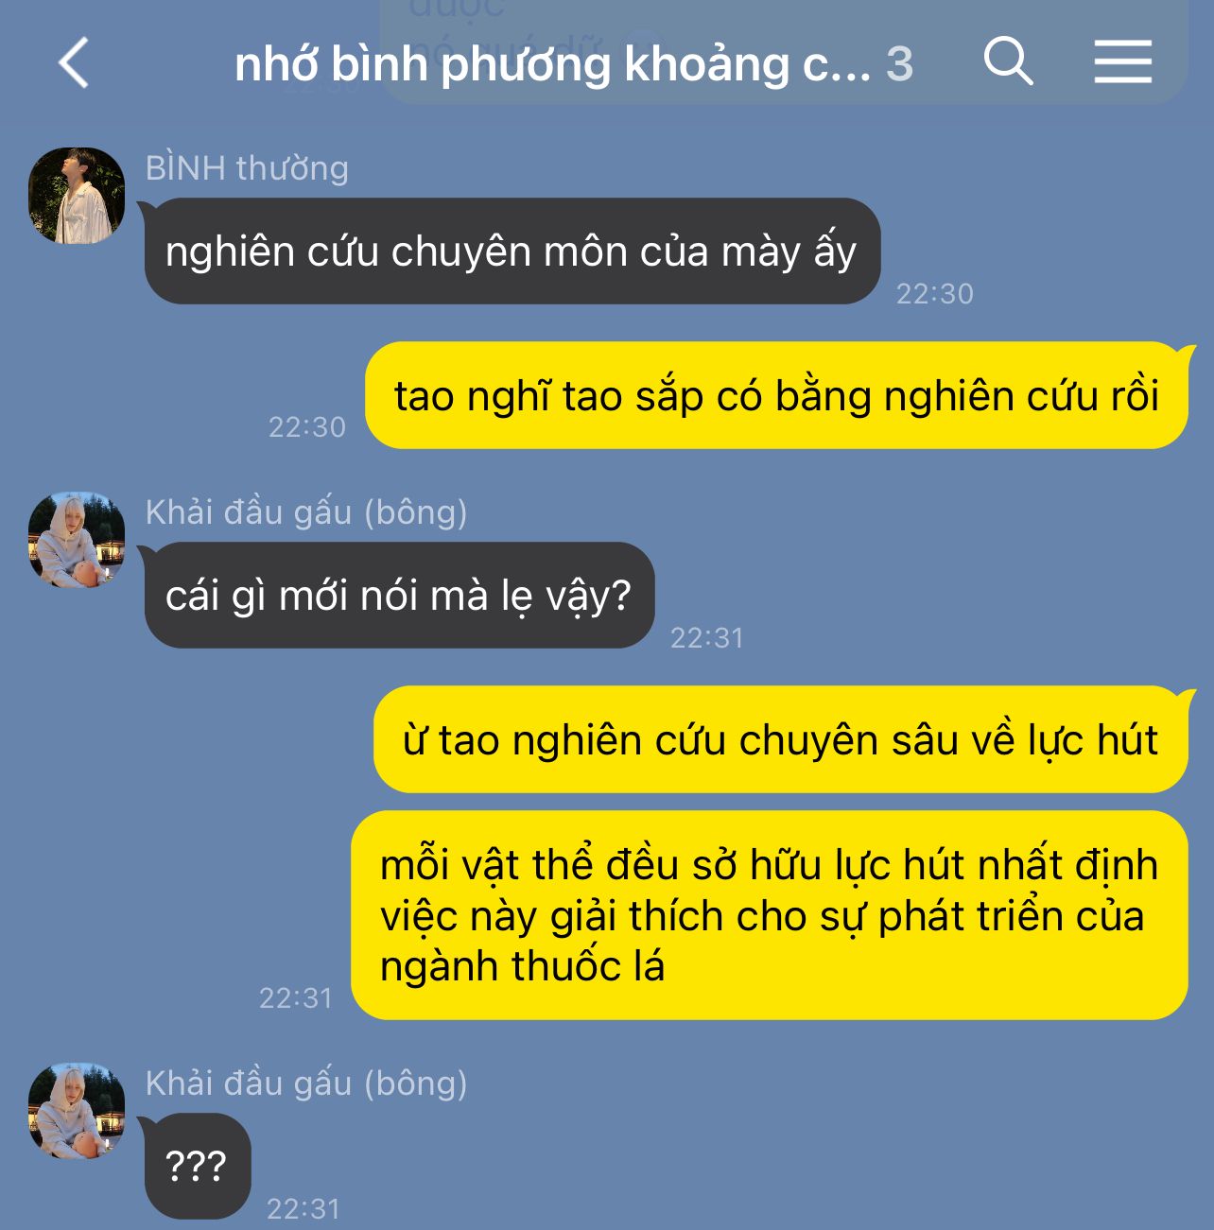Open the hamburger menu icon

[x=1122, y=61]
